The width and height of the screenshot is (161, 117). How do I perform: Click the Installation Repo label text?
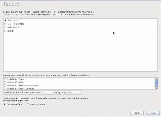16,79
